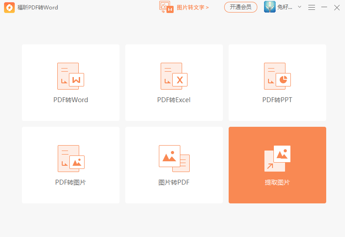The image size is (345, 237).
Task: Click the PDF转Word text label
Action: [x=71, y=100]
